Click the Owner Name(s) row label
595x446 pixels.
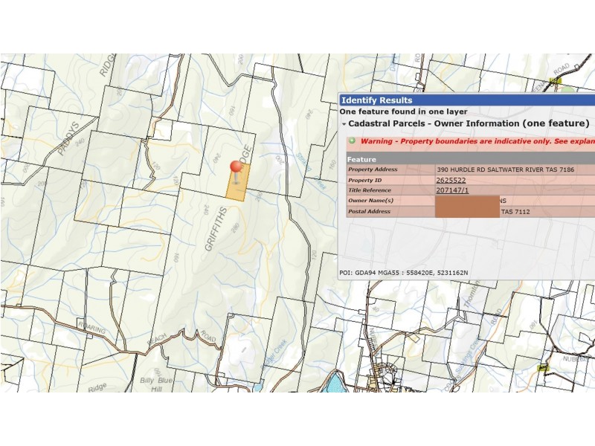point(370,201)
